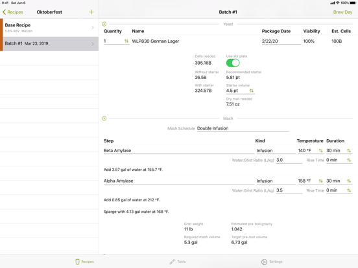Open Brew Day mode

click(x=342, y=12)
